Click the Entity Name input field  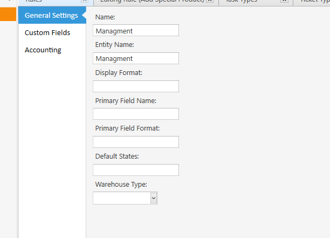pyautogui.click(x=136, y=58)
